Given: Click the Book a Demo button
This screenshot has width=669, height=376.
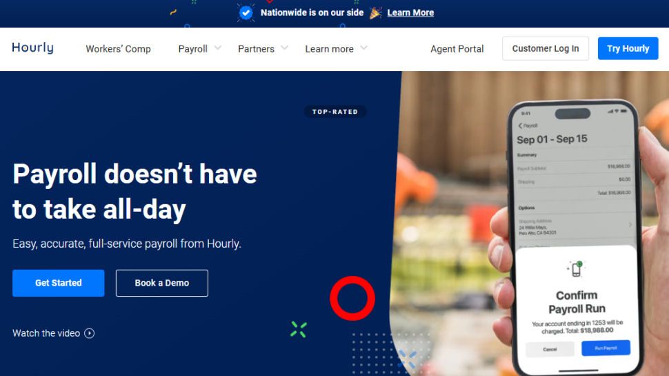Looking at the screenshot, I should [x=161, y=283].
